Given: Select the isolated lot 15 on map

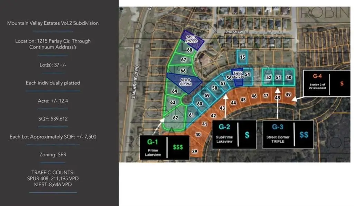Looking at the screenshot, I should (242, 57).
